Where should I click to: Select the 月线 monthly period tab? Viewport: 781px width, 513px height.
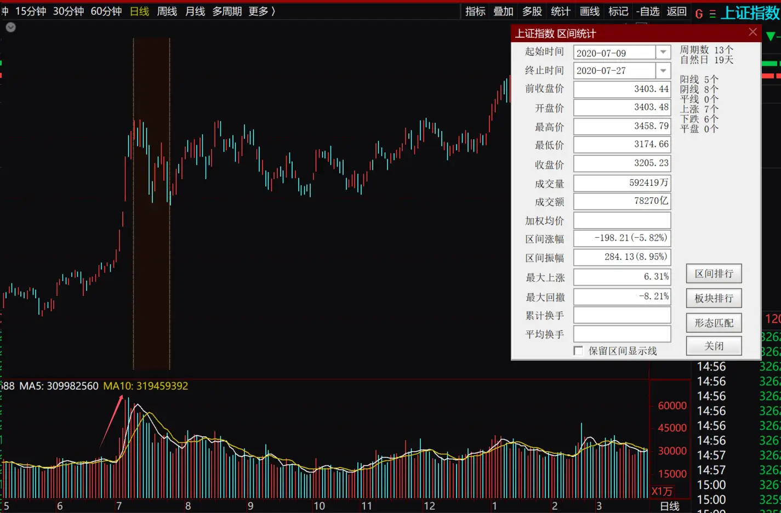pos(195,12)
